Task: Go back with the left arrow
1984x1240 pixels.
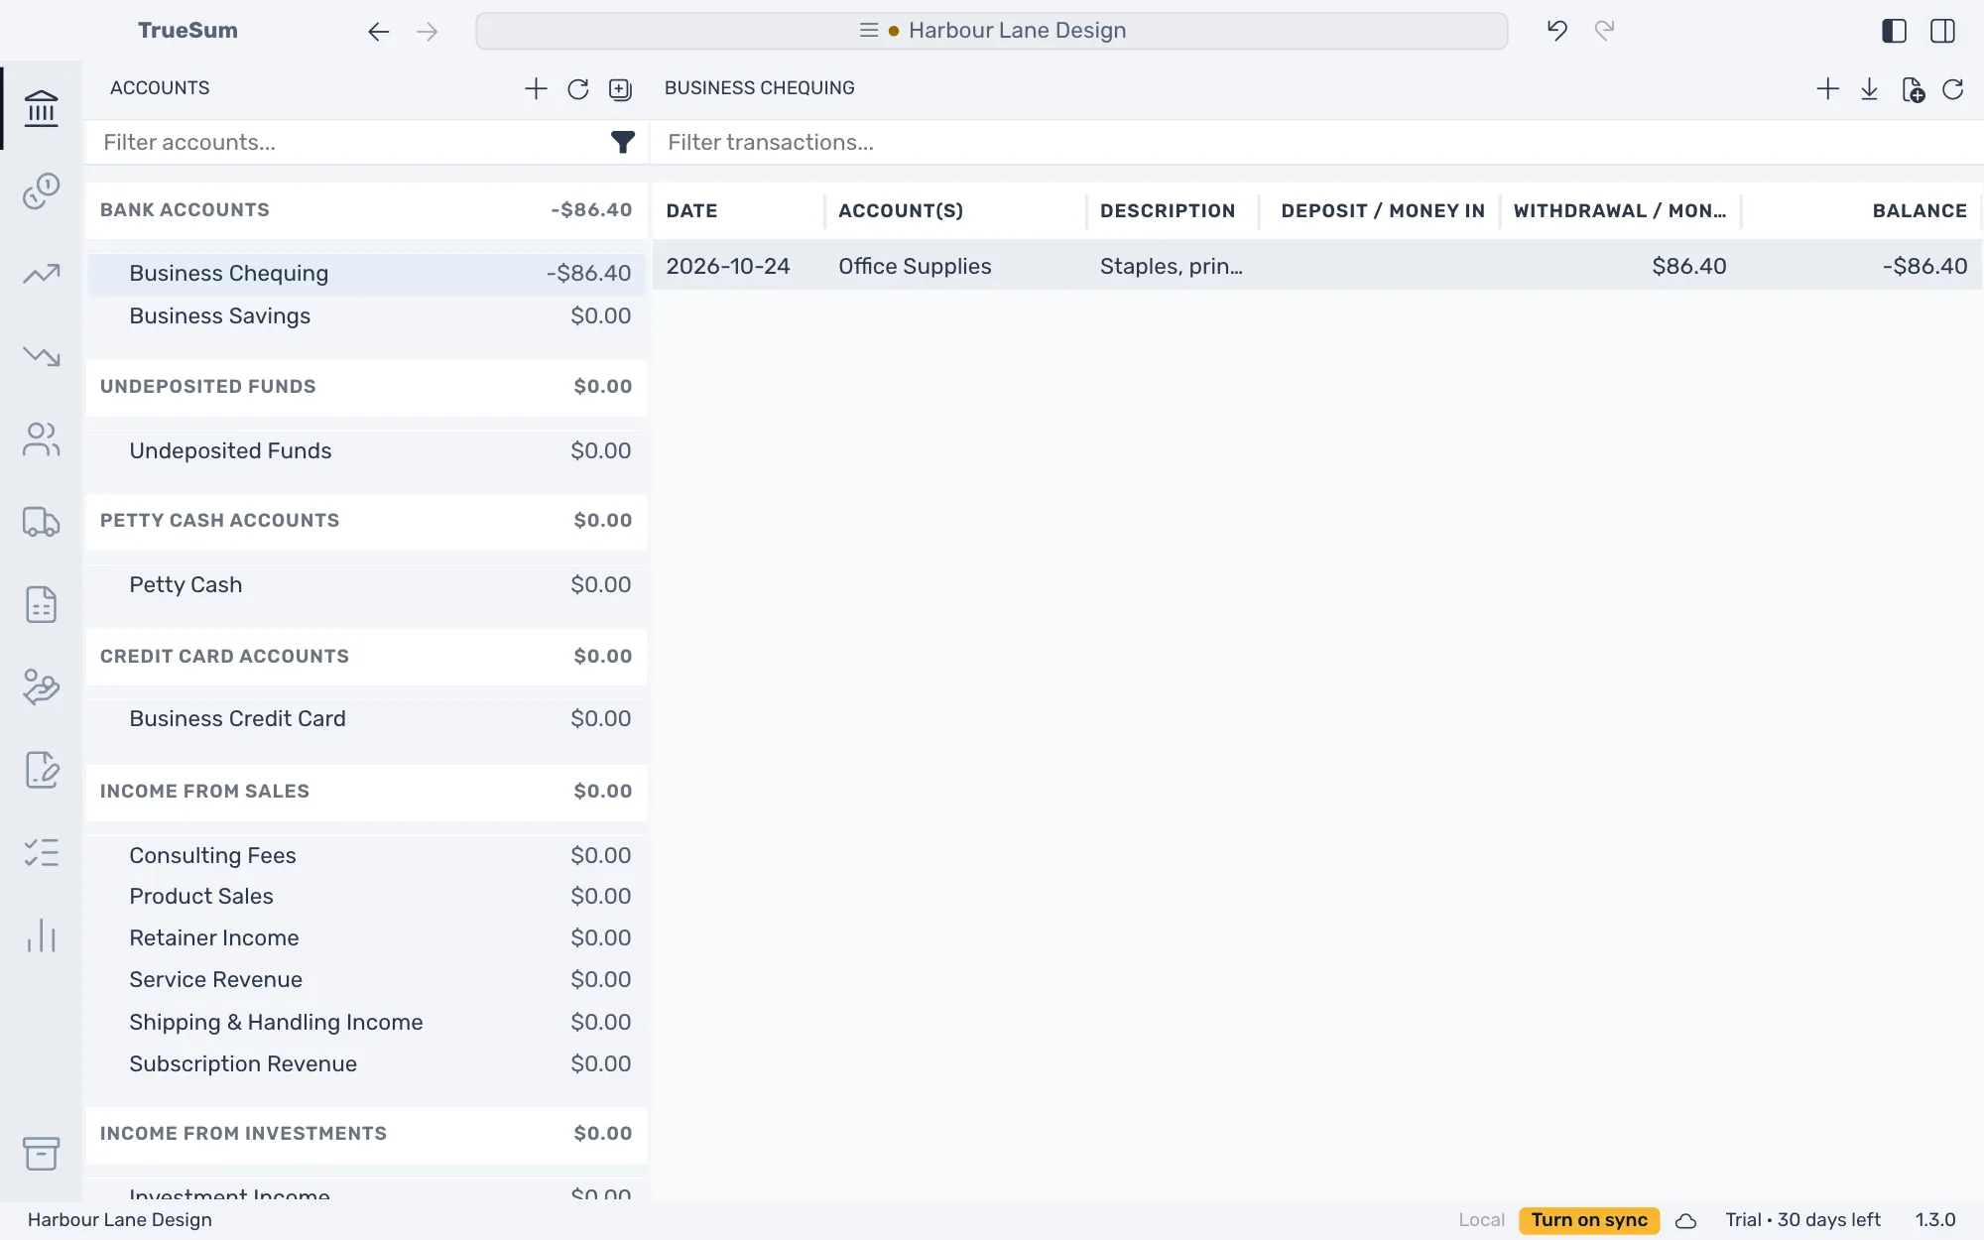Action: (x=378, y=32)
